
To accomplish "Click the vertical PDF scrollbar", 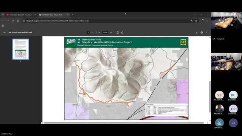I will coord(210,97).
